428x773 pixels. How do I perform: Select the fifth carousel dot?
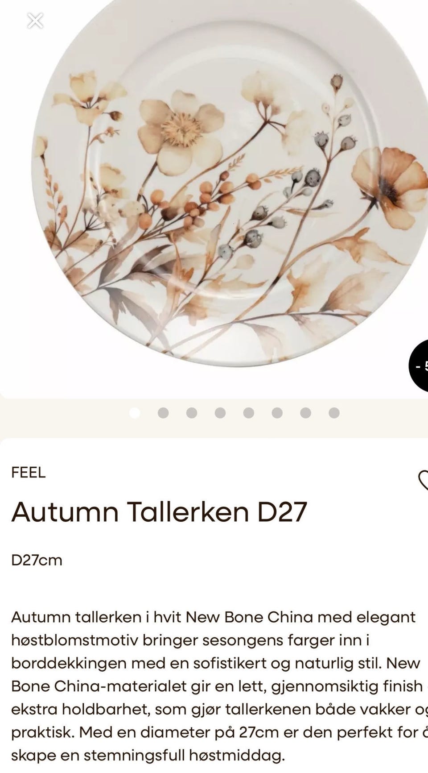[249, 413]
